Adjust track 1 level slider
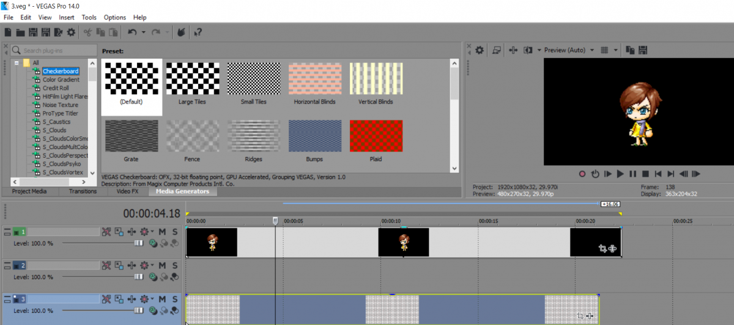Image resolution: width=734 pixels, height=325 pixels. click(138, 243)
